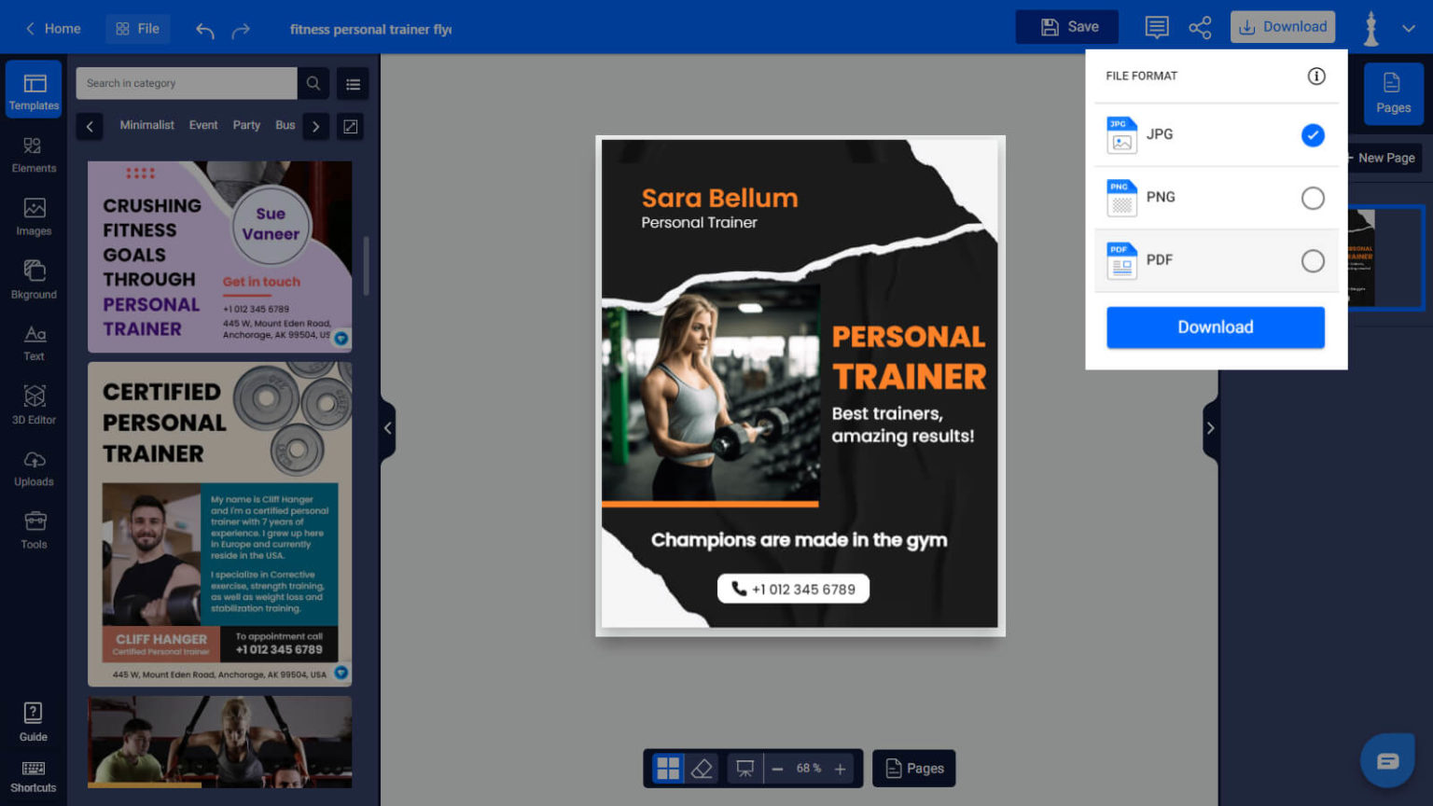Open the Bkground panel
The image size is (1433, 806).
[34, 279]
